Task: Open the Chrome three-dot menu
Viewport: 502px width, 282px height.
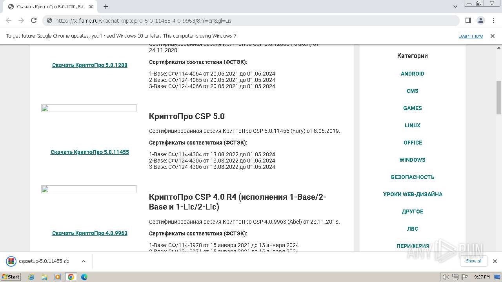Action: tap(493, 20)
